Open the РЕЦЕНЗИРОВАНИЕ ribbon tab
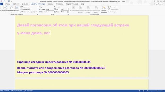This screenshot has width=165, height=92. (x=72, y=4)
